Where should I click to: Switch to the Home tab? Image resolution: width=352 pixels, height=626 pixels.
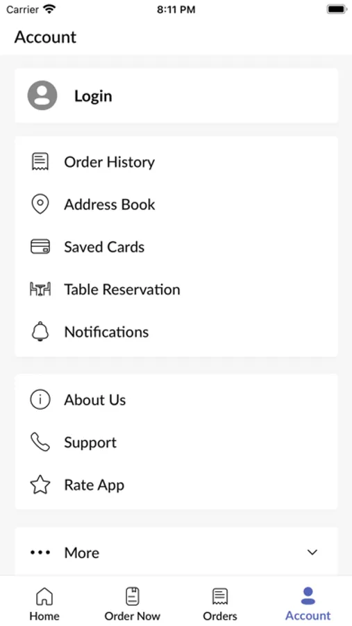click(44, 604)
